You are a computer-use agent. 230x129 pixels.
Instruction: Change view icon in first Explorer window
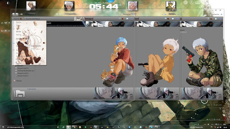click(x=120, y=19)
